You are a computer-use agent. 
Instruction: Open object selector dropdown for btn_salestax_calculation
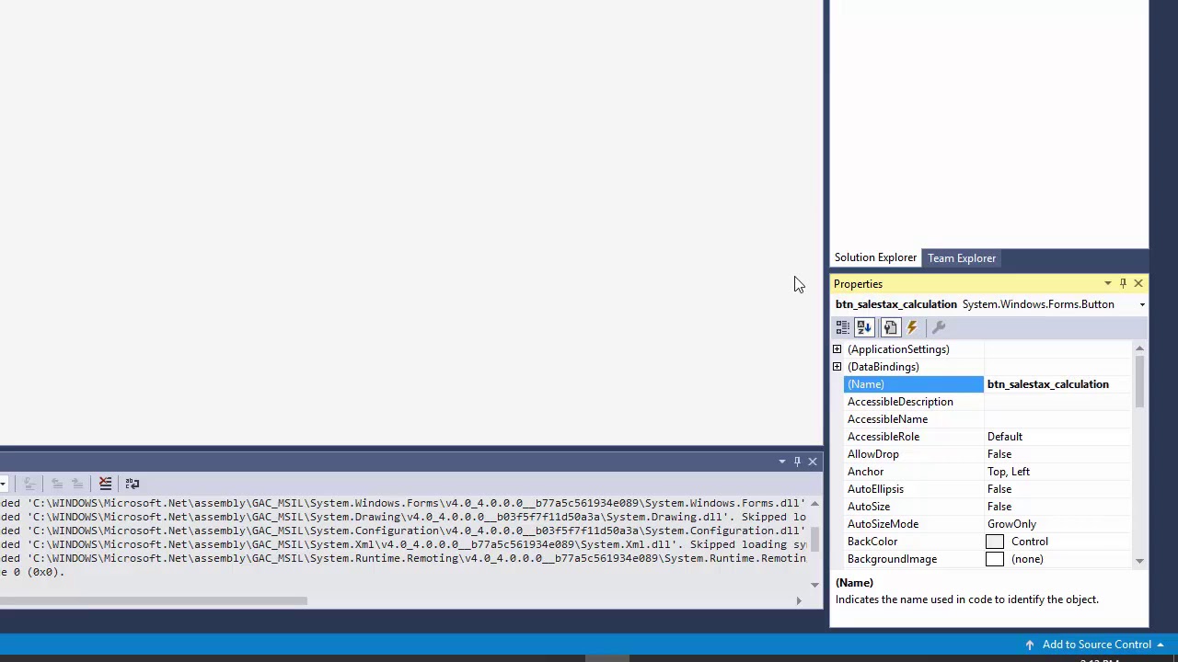(x=1142, y=304)
